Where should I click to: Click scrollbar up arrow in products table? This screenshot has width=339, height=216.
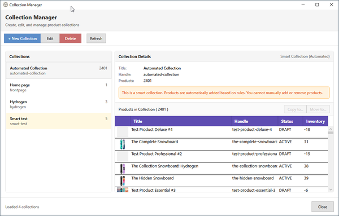tap(331, 129)
